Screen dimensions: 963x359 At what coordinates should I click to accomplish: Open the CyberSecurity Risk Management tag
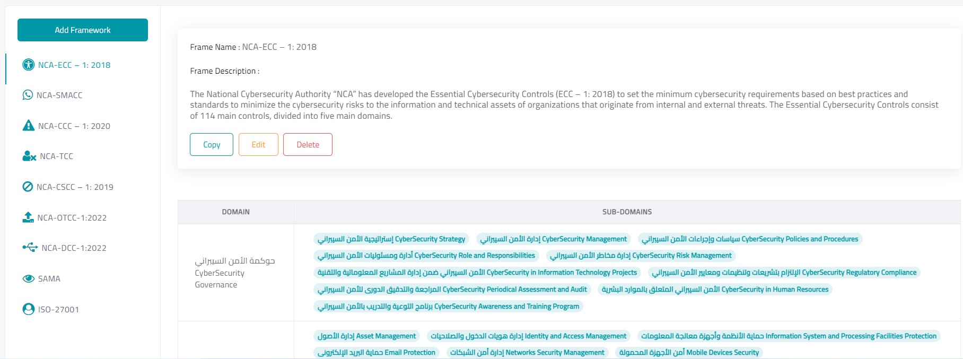point(641,256)
